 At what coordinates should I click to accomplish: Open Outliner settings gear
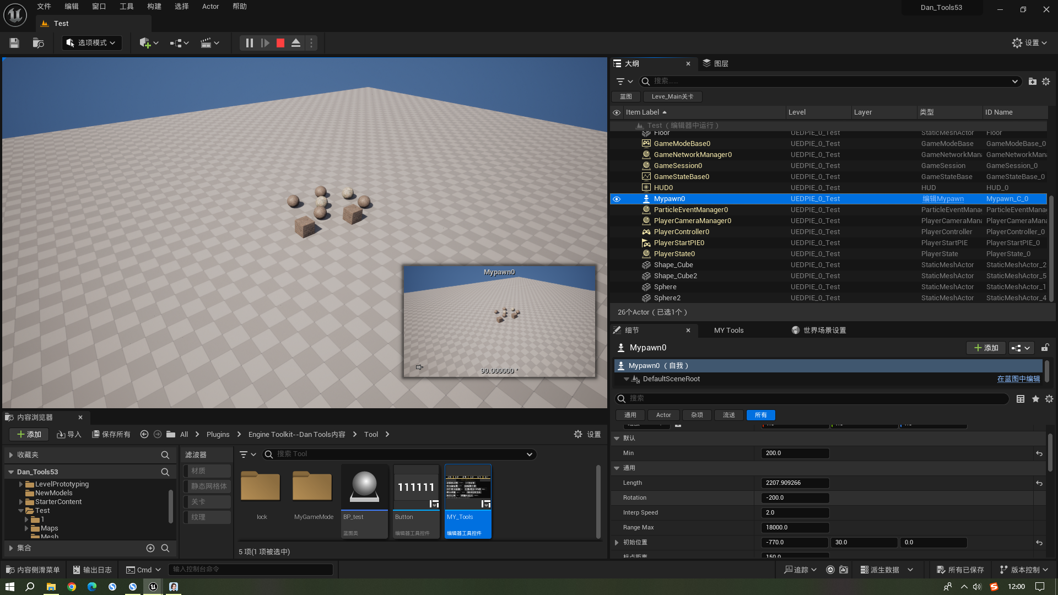click(1046, 82)
